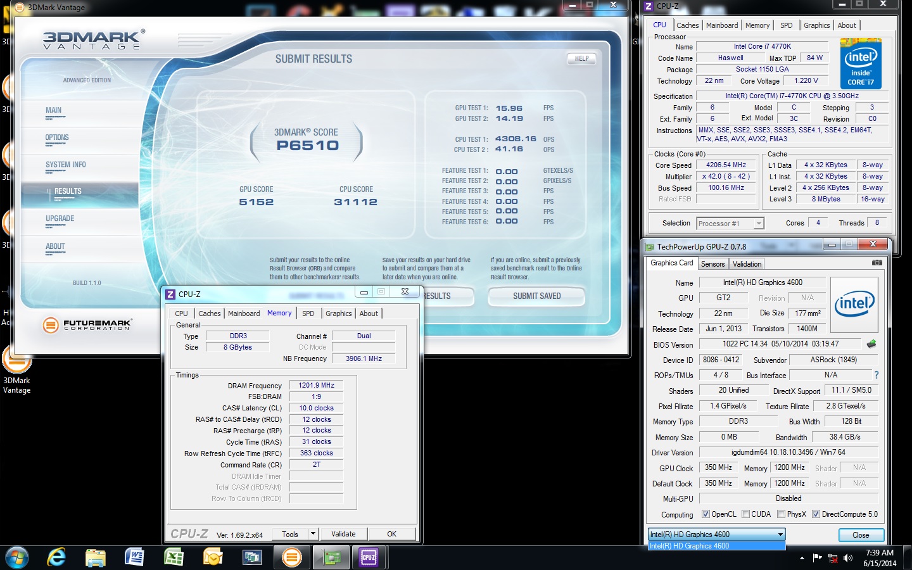The height and width of the screenshot is (570, 912).
Task: Click the Intel Core i7 logo in CPU-Z
Action: click(x=861, y=64)
